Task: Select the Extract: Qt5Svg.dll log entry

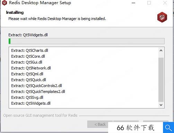Action: [x=27, y=97]
